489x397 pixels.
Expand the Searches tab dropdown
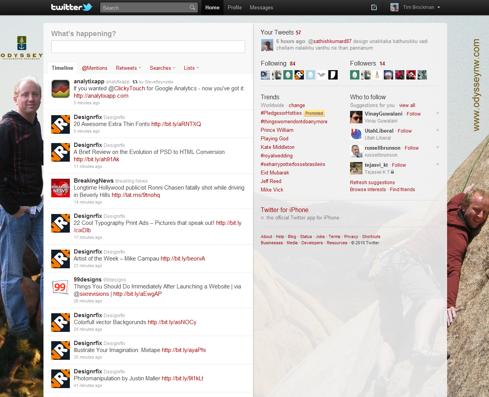(x=174, y=68)
